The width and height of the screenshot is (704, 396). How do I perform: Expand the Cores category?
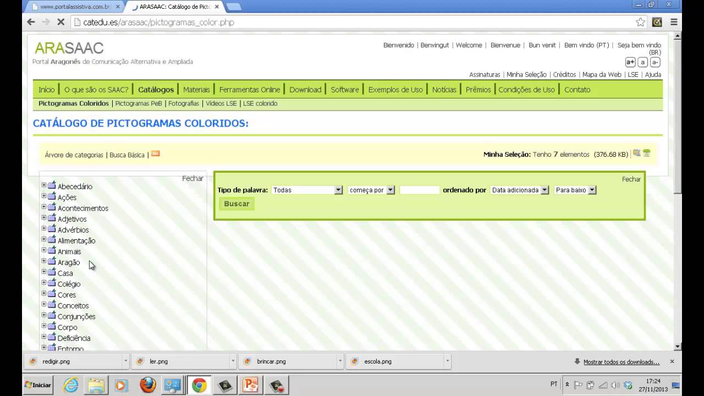[x=44, y=293]
